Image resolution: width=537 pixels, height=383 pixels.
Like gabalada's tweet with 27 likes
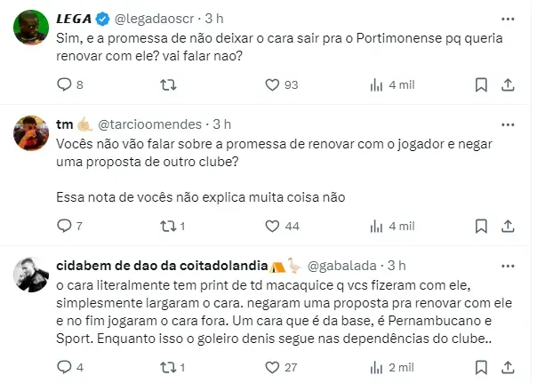click(272, 367)
